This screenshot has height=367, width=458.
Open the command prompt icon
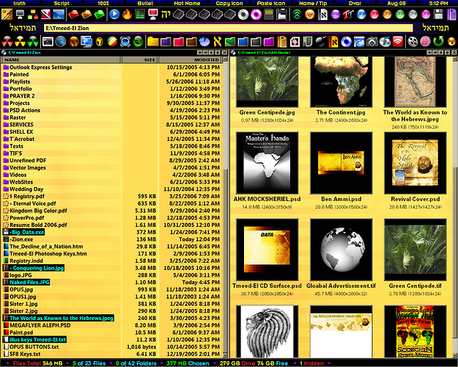click(48, 42)
